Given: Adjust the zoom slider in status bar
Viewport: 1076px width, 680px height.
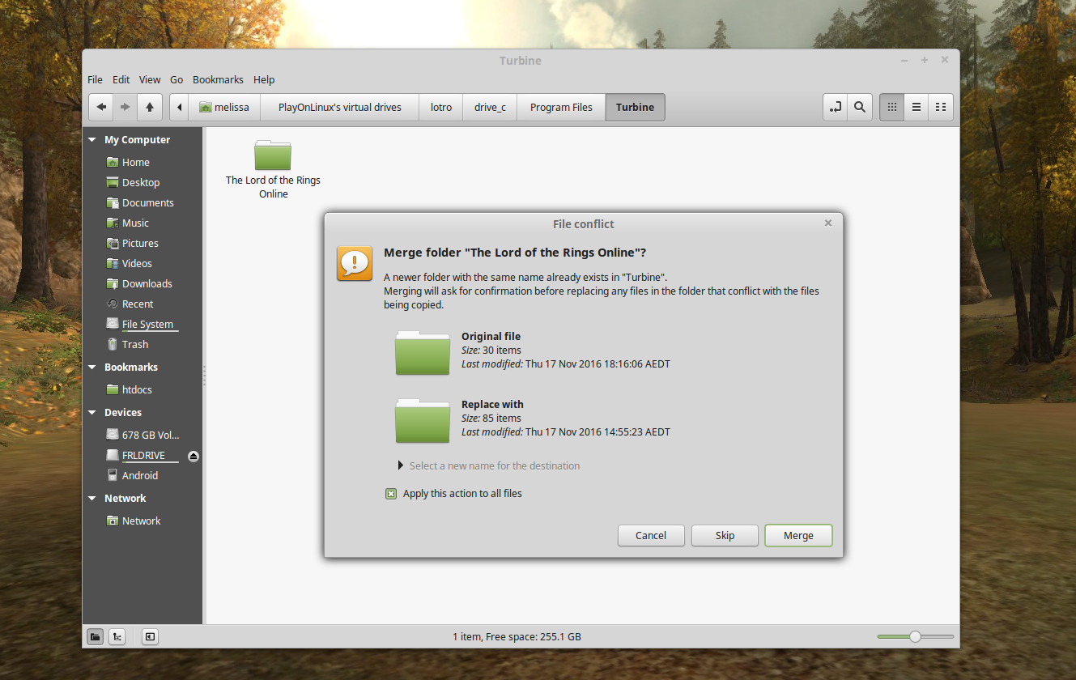Looking at the screenshot, I should pos(915,636).
